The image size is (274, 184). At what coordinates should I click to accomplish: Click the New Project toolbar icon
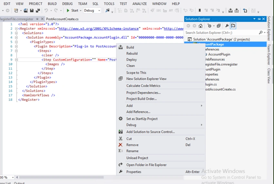(x=16, y=11)
